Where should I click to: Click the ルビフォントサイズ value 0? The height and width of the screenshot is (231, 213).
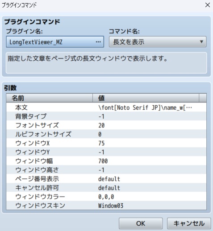coord(100,134)
